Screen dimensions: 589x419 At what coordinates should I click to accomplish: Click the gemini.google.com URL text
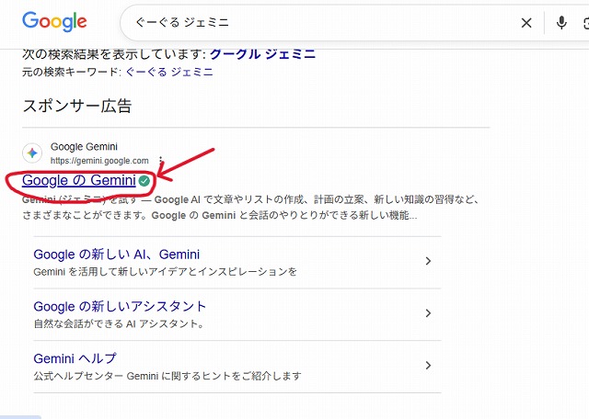coord(99,160)
